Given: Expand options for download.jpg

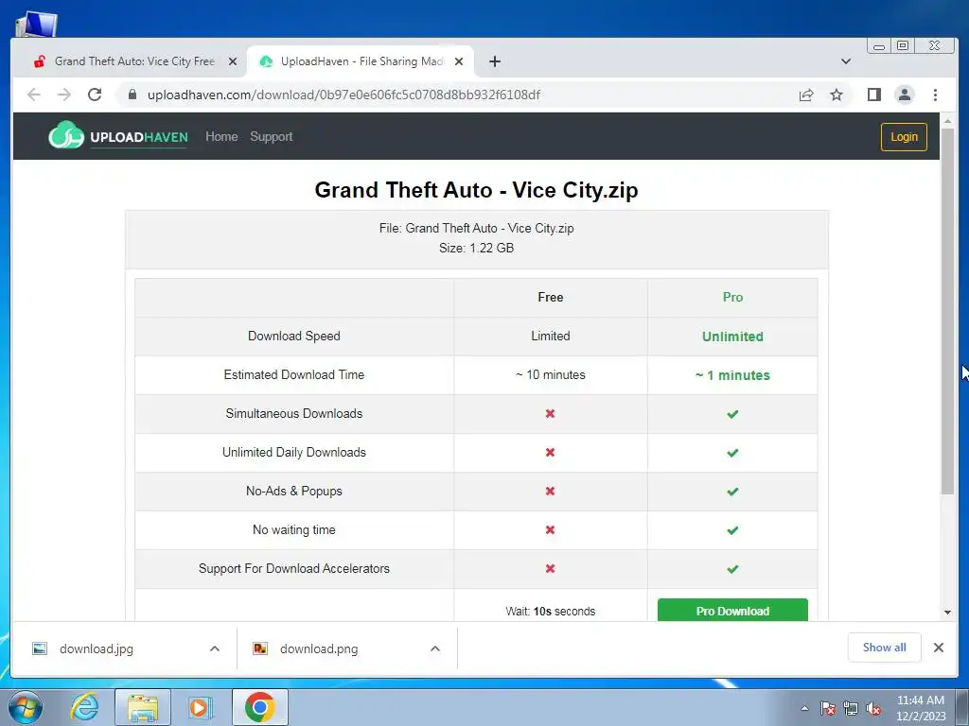Looking at the screenshot, I should coord(215,648).
